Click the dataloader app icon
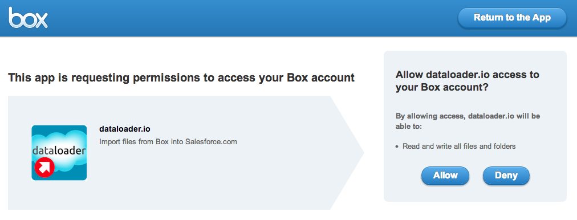The height and width of the screenshot is (220, 577). coord(59,153)
